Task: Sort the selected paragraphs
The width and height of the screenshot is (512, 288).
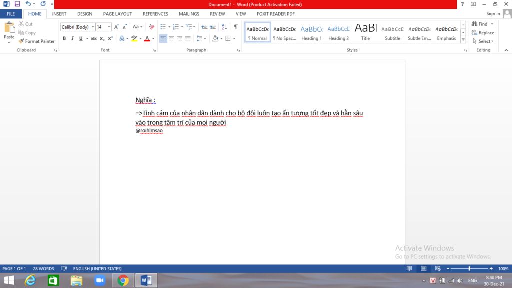Action: tap(224, 27)
